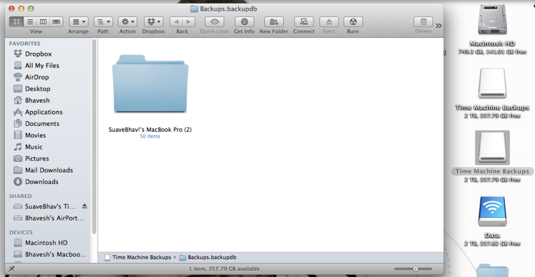Image resolution: width=535 pixels, height=277 pixels.
Task: Switch to Cover Flow view
Action: (56, 22)
